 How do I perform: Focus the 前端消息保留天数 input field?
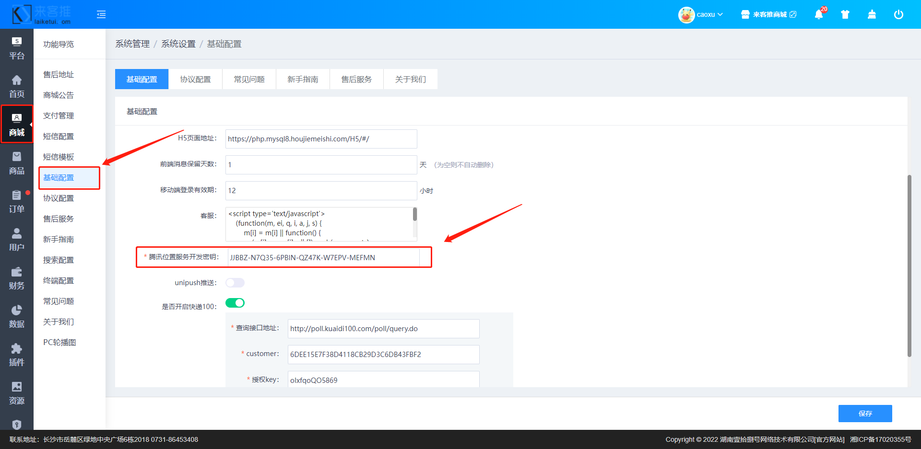click(321, 165)
